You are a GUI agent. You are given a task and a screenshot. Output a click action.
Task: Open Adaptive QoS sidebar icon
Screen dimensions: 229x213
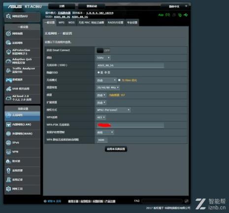(8, 61)
